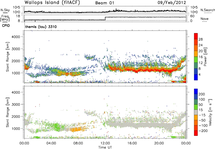This screenshot has height=149, width=215.
Task: Click the date "09/Feb/2012"
Action: (172, 3)
